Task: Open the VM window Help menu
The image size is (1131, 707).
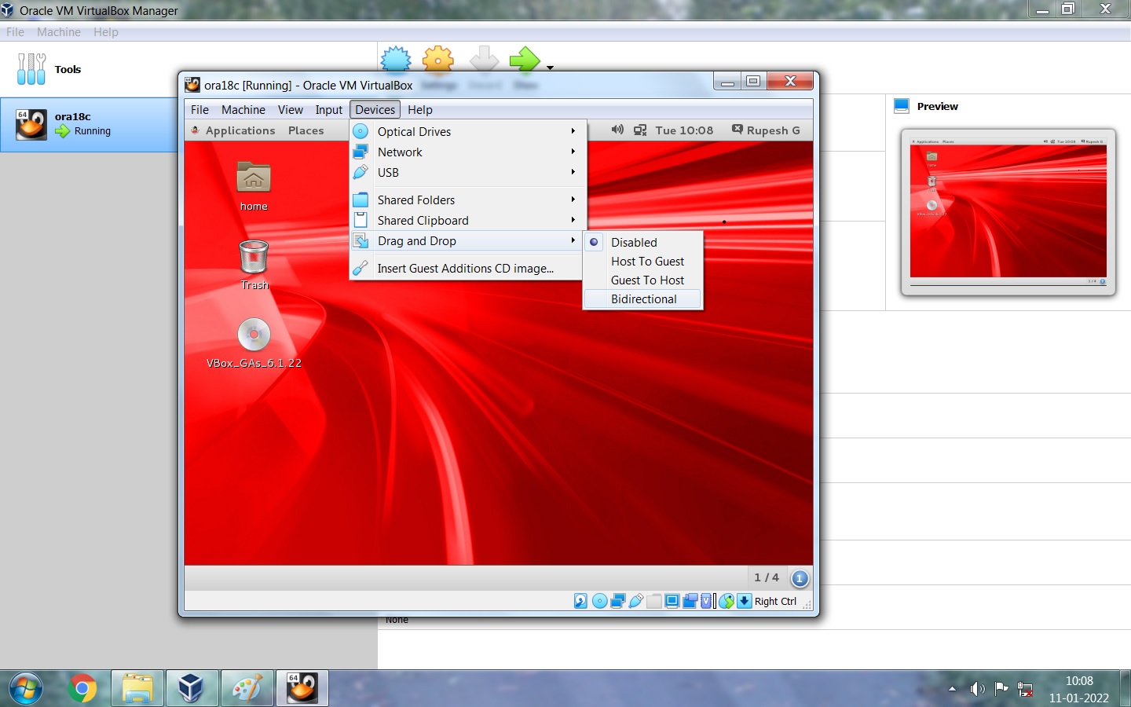Action: tap(419, 109)
